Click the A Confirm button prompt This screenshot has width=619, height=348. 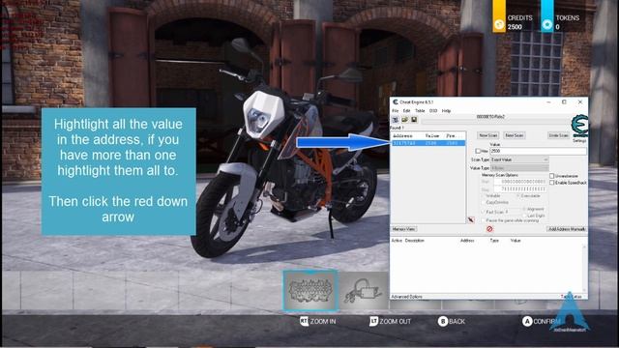point(543,322)
